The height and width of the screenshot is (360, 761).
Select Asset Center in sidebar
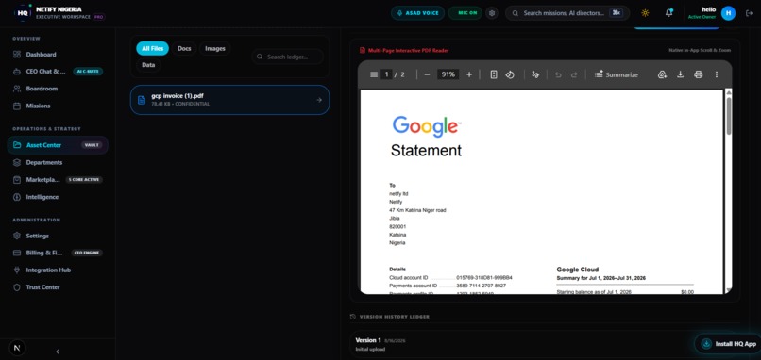click(58, 145)
